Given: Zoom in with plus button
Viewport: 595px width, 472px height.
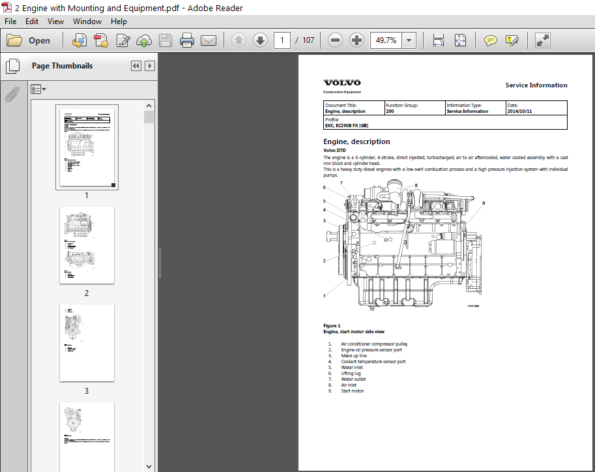Looking at the screenshot, I should 356,40.
